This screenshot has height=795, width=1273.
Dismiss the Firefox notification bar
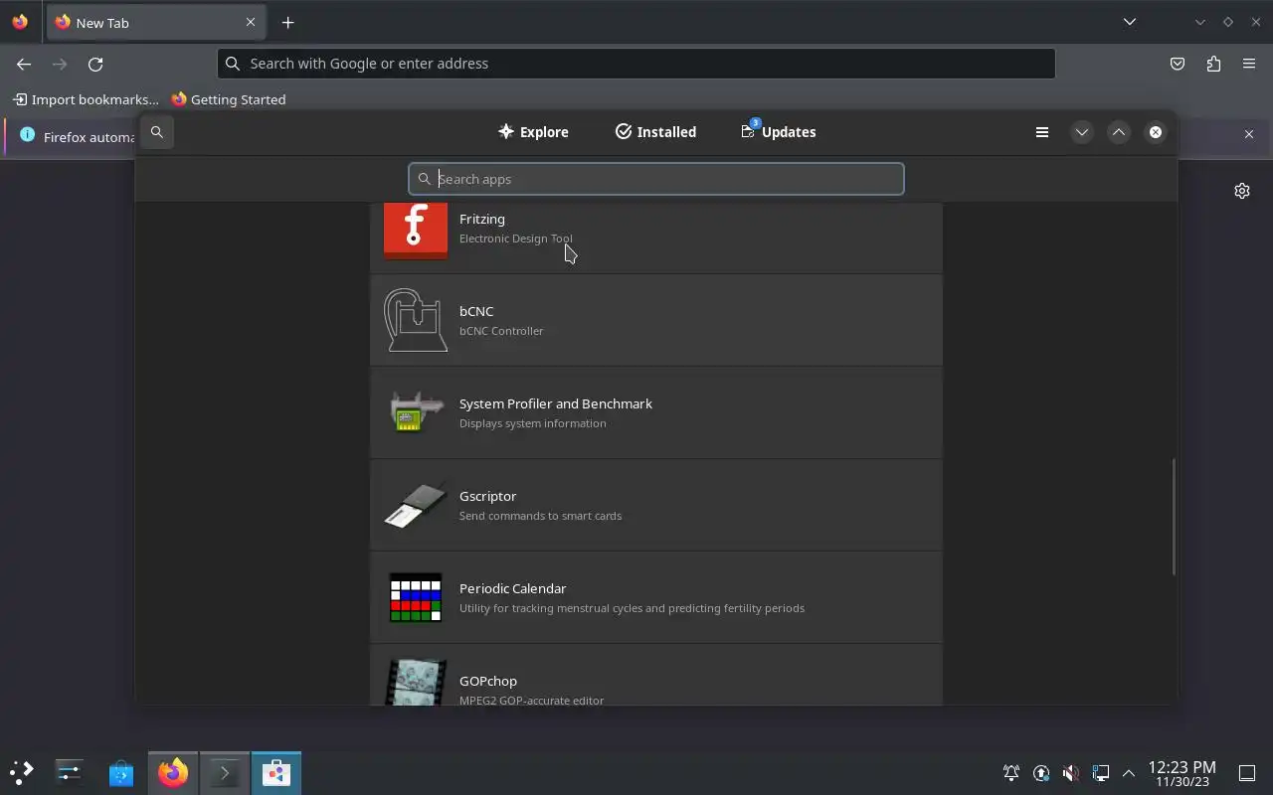(1249, 134)
